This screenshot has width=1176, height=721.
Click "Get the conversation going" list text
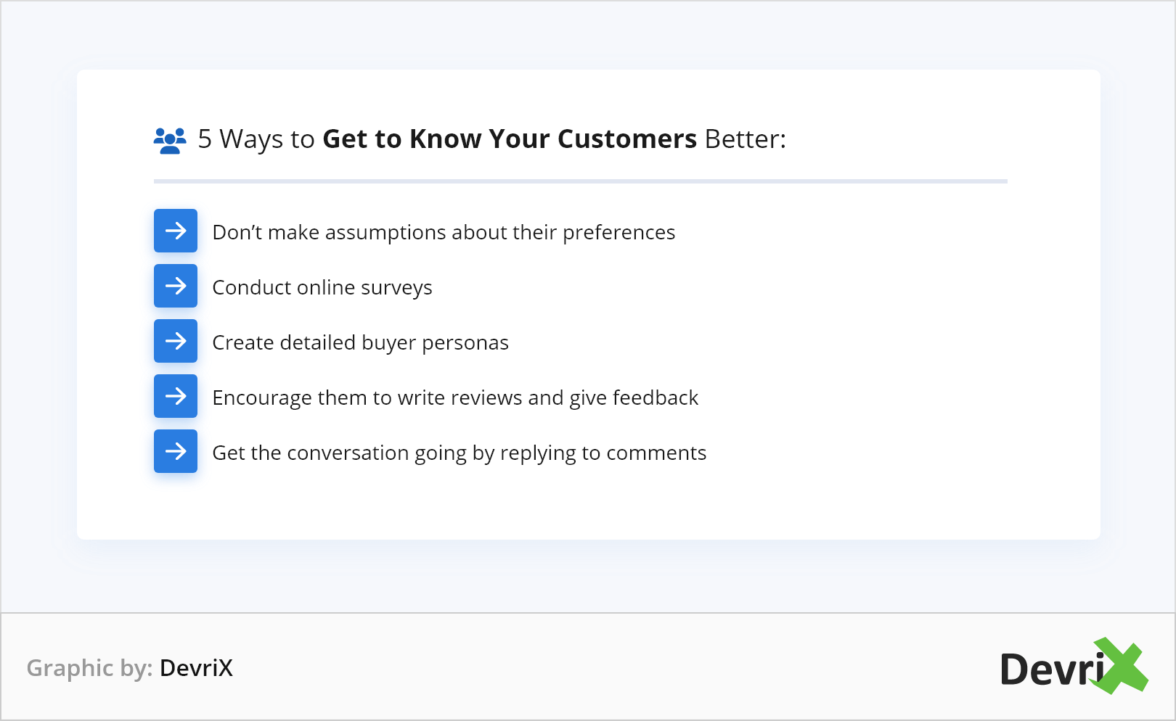459,453
